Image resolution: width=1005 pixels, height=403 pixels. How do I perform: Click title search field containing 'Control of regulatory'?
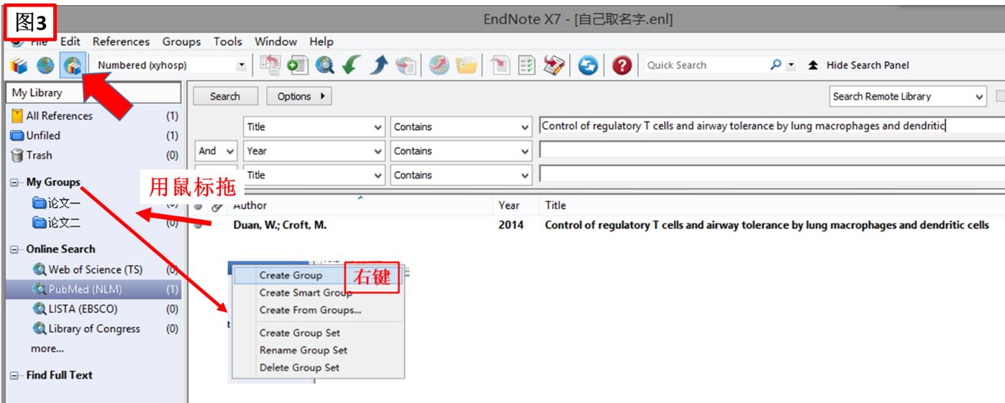pos(772,126)
